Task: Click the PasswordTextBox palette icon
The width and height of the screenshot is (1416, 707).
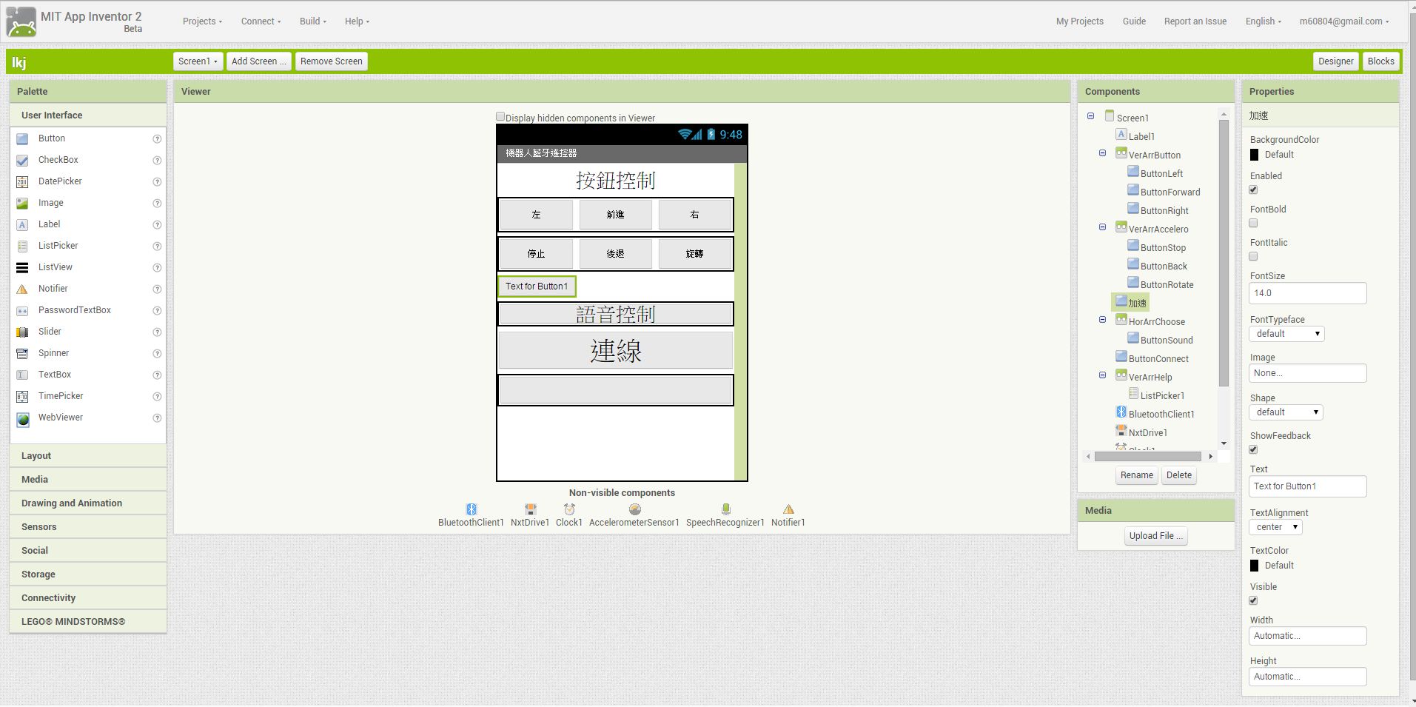Action: pyautogui.click(x=22, y=311)
